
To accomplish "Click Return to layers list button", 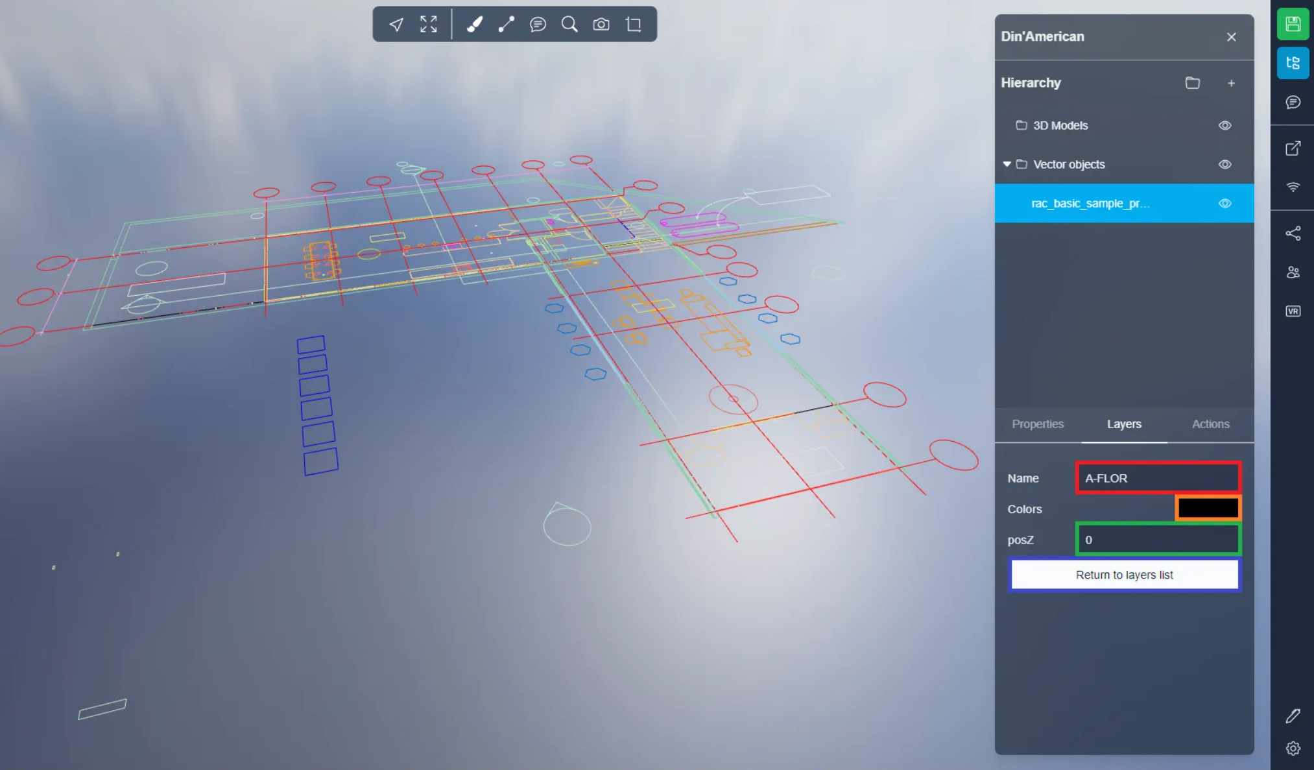I will tap(1124, 575).
